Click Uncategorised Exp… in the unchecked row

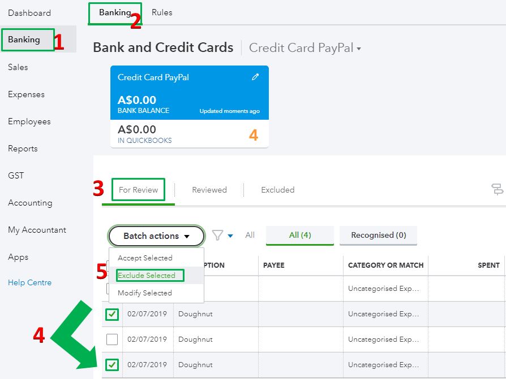coord(383,339)
